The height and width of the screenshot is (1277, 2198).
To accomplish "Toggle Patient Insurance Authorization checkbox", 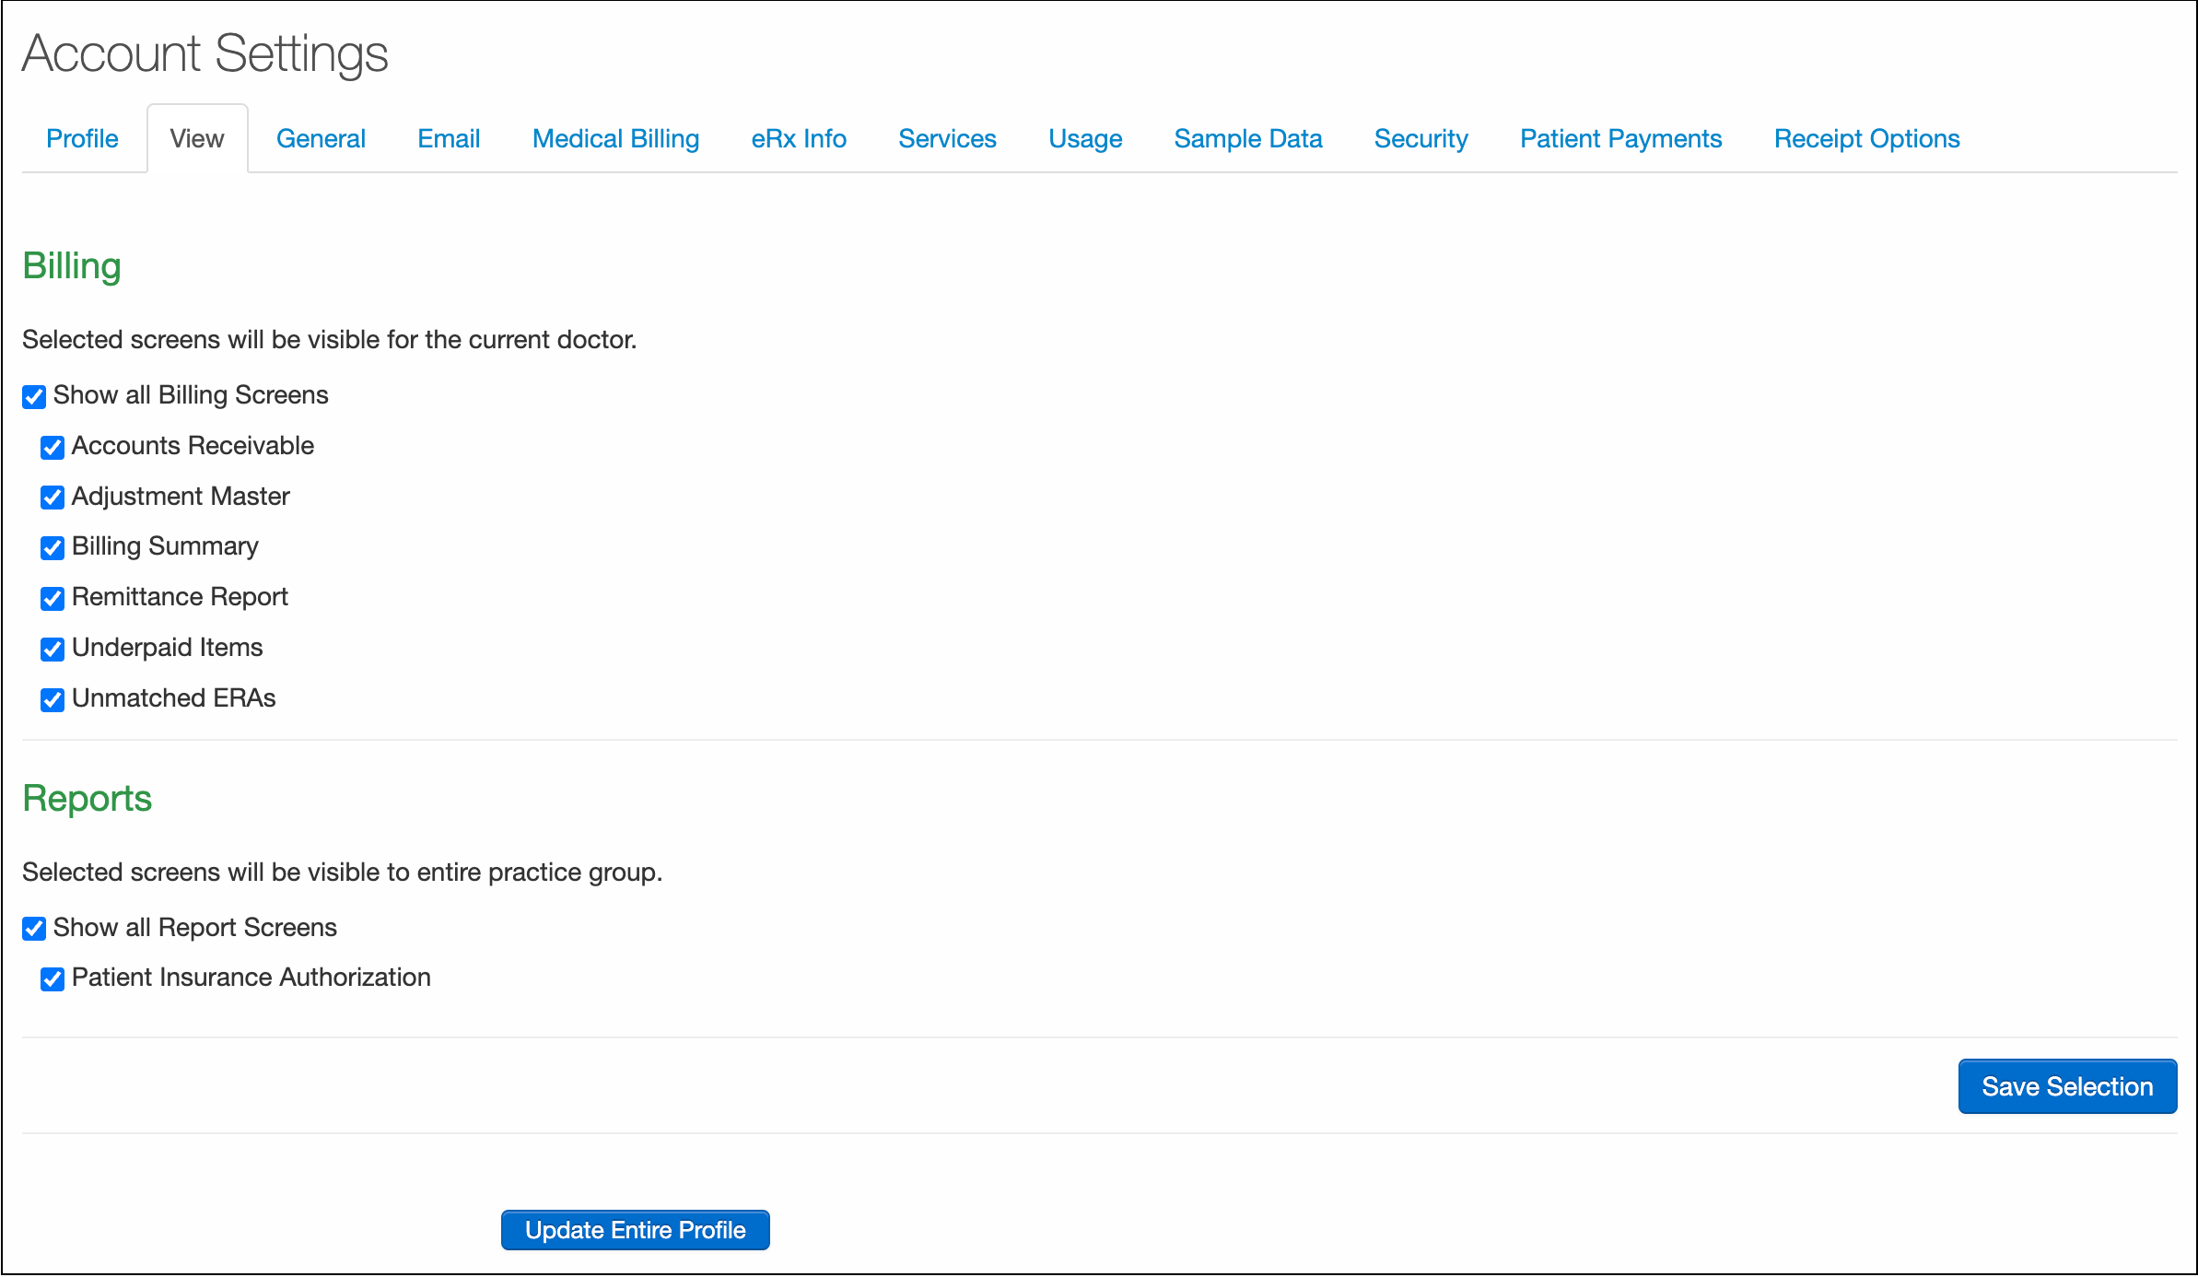I will click(53, 979).
